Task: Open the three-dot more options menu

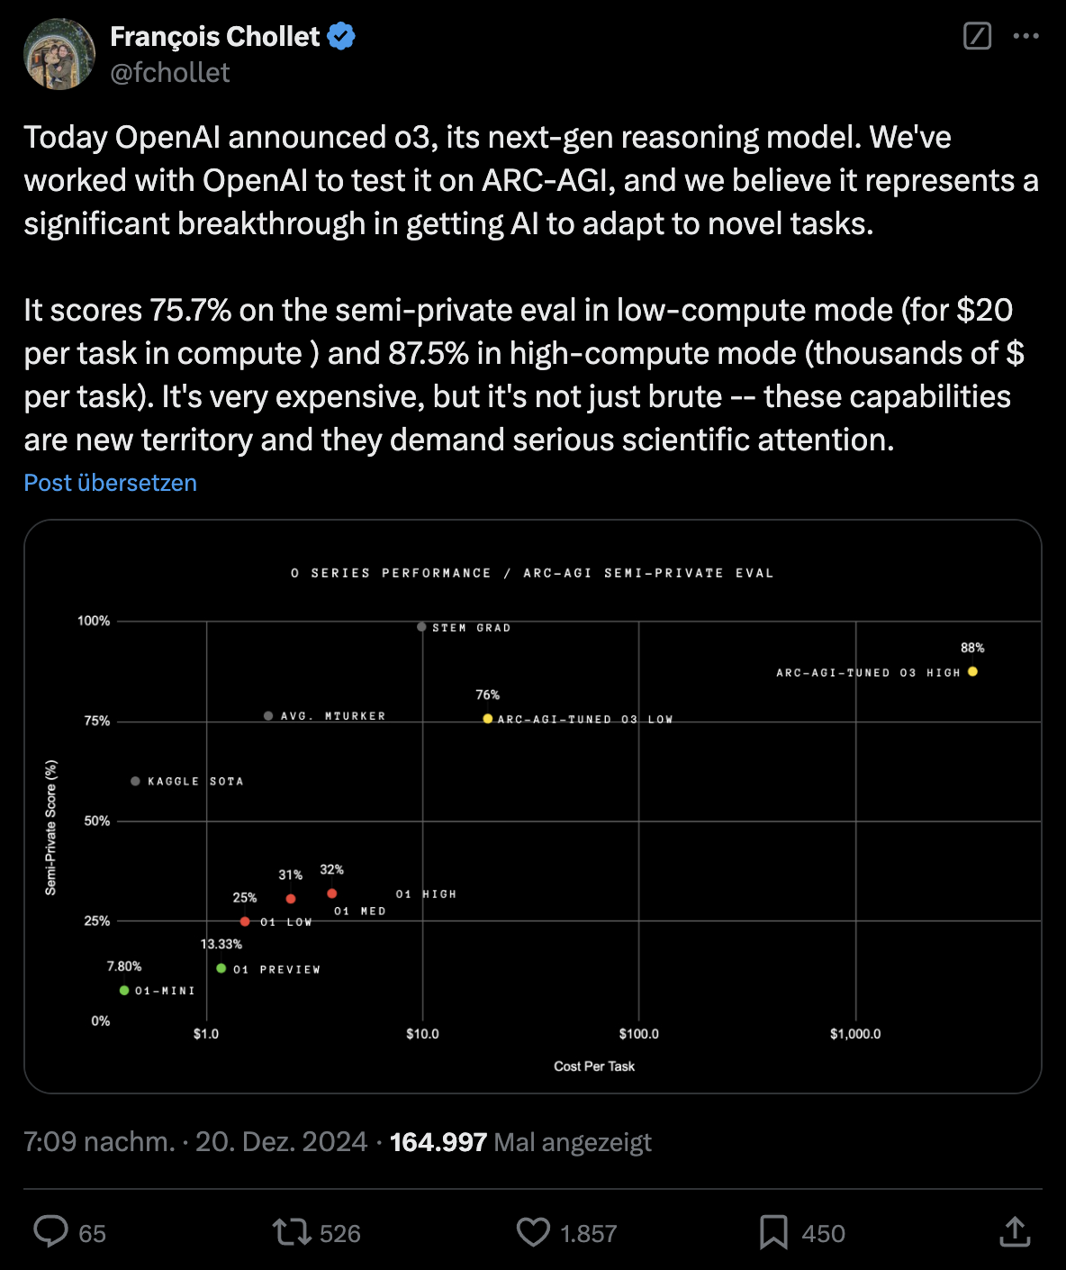Action: (1025, 36)
